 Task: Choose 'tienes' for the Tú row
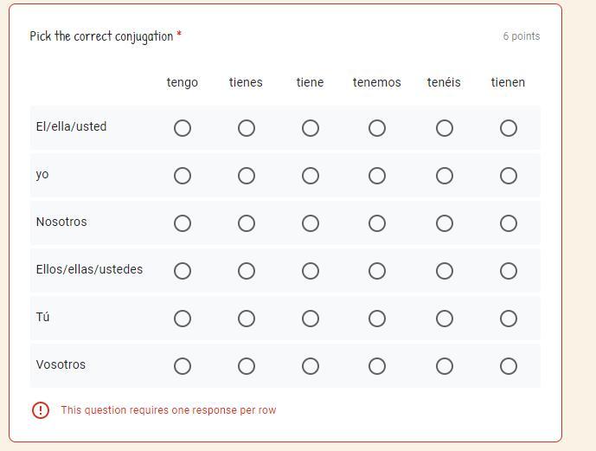(x=247, y=319)
